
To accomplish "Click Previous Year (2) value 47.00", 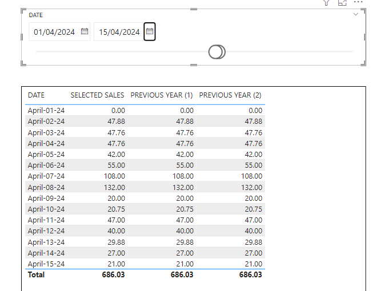I will (x=254, y=220).
